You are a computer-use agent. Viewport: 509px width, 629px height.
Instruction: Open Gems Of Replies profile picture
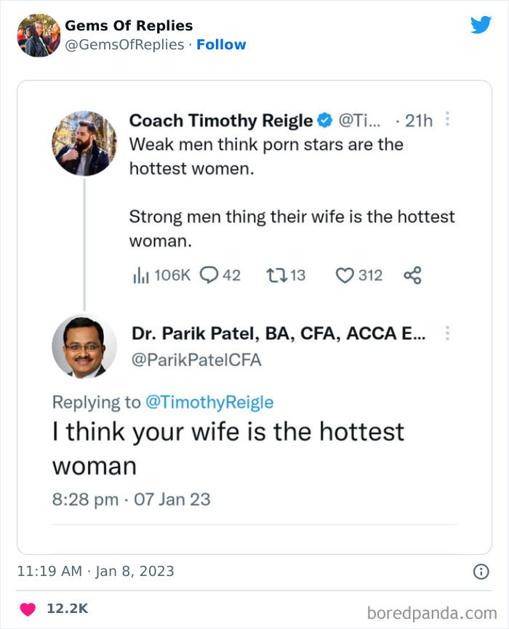[x=38, y=33]
